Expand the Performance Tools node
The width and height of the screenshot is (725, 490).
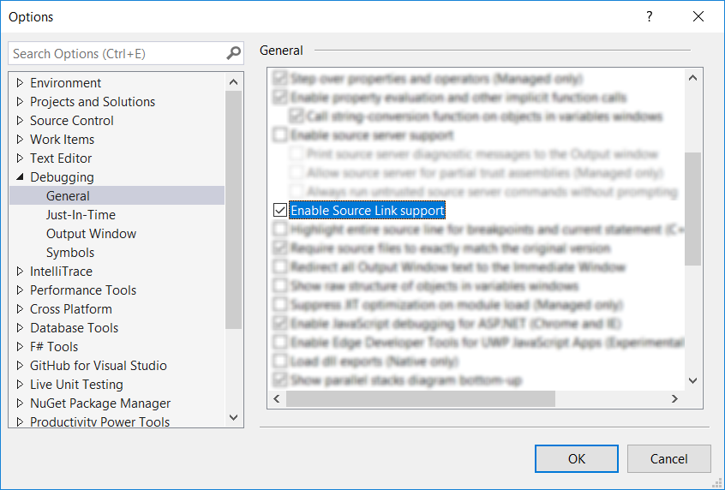pyautogui.click(x=20, y=290)
